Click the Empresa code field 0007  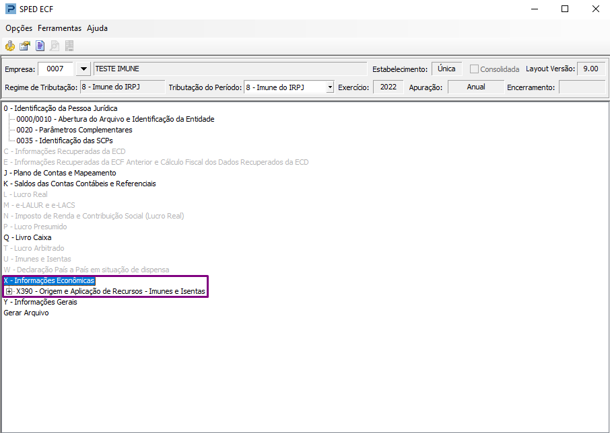(x=56, y=69)
